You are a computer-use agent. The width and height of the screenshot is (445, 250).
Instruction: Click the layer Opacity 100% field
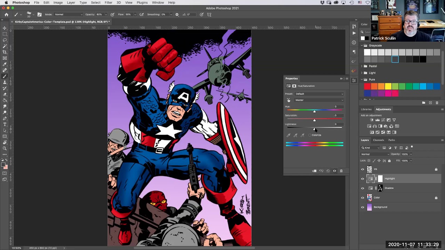click(x=405, y=154)
